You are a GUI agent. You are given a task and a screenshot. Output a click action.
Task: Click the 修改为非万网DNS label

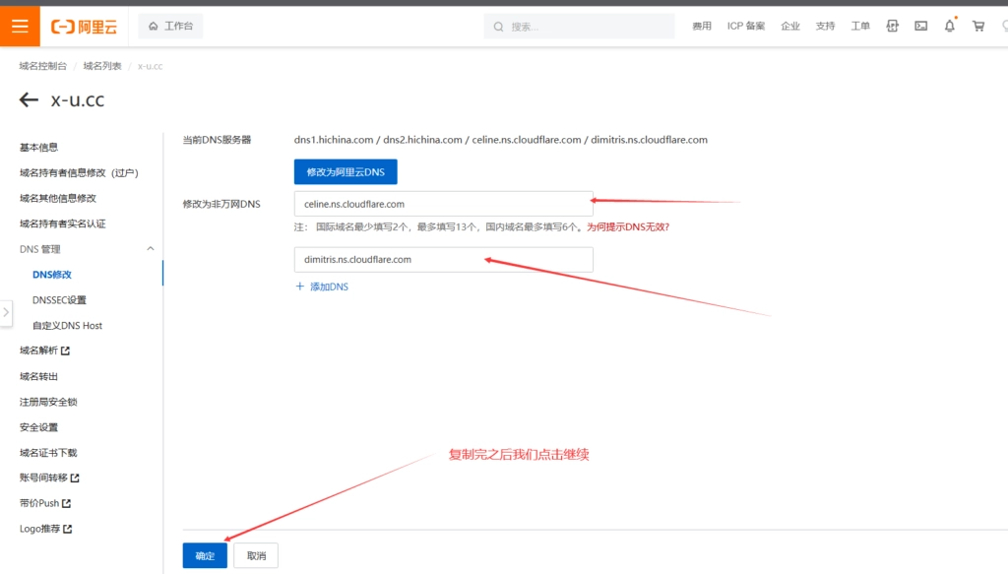221,205
